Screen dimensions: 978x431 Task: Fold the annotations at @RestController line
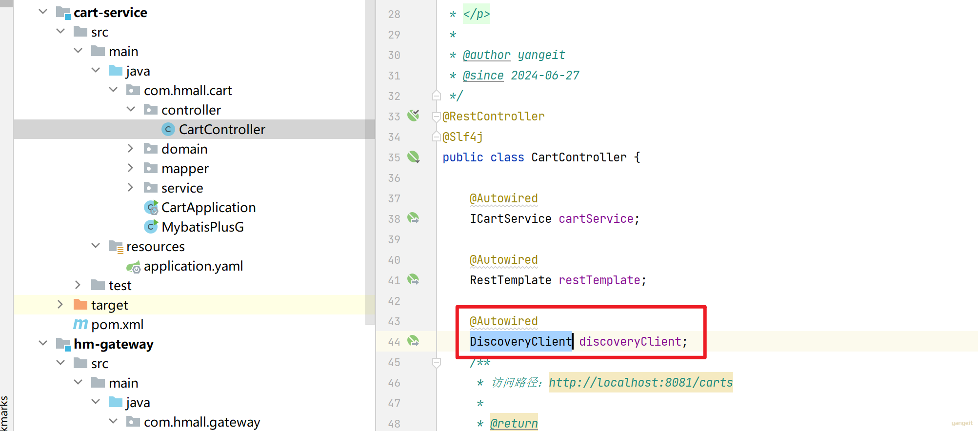point(437,117)
